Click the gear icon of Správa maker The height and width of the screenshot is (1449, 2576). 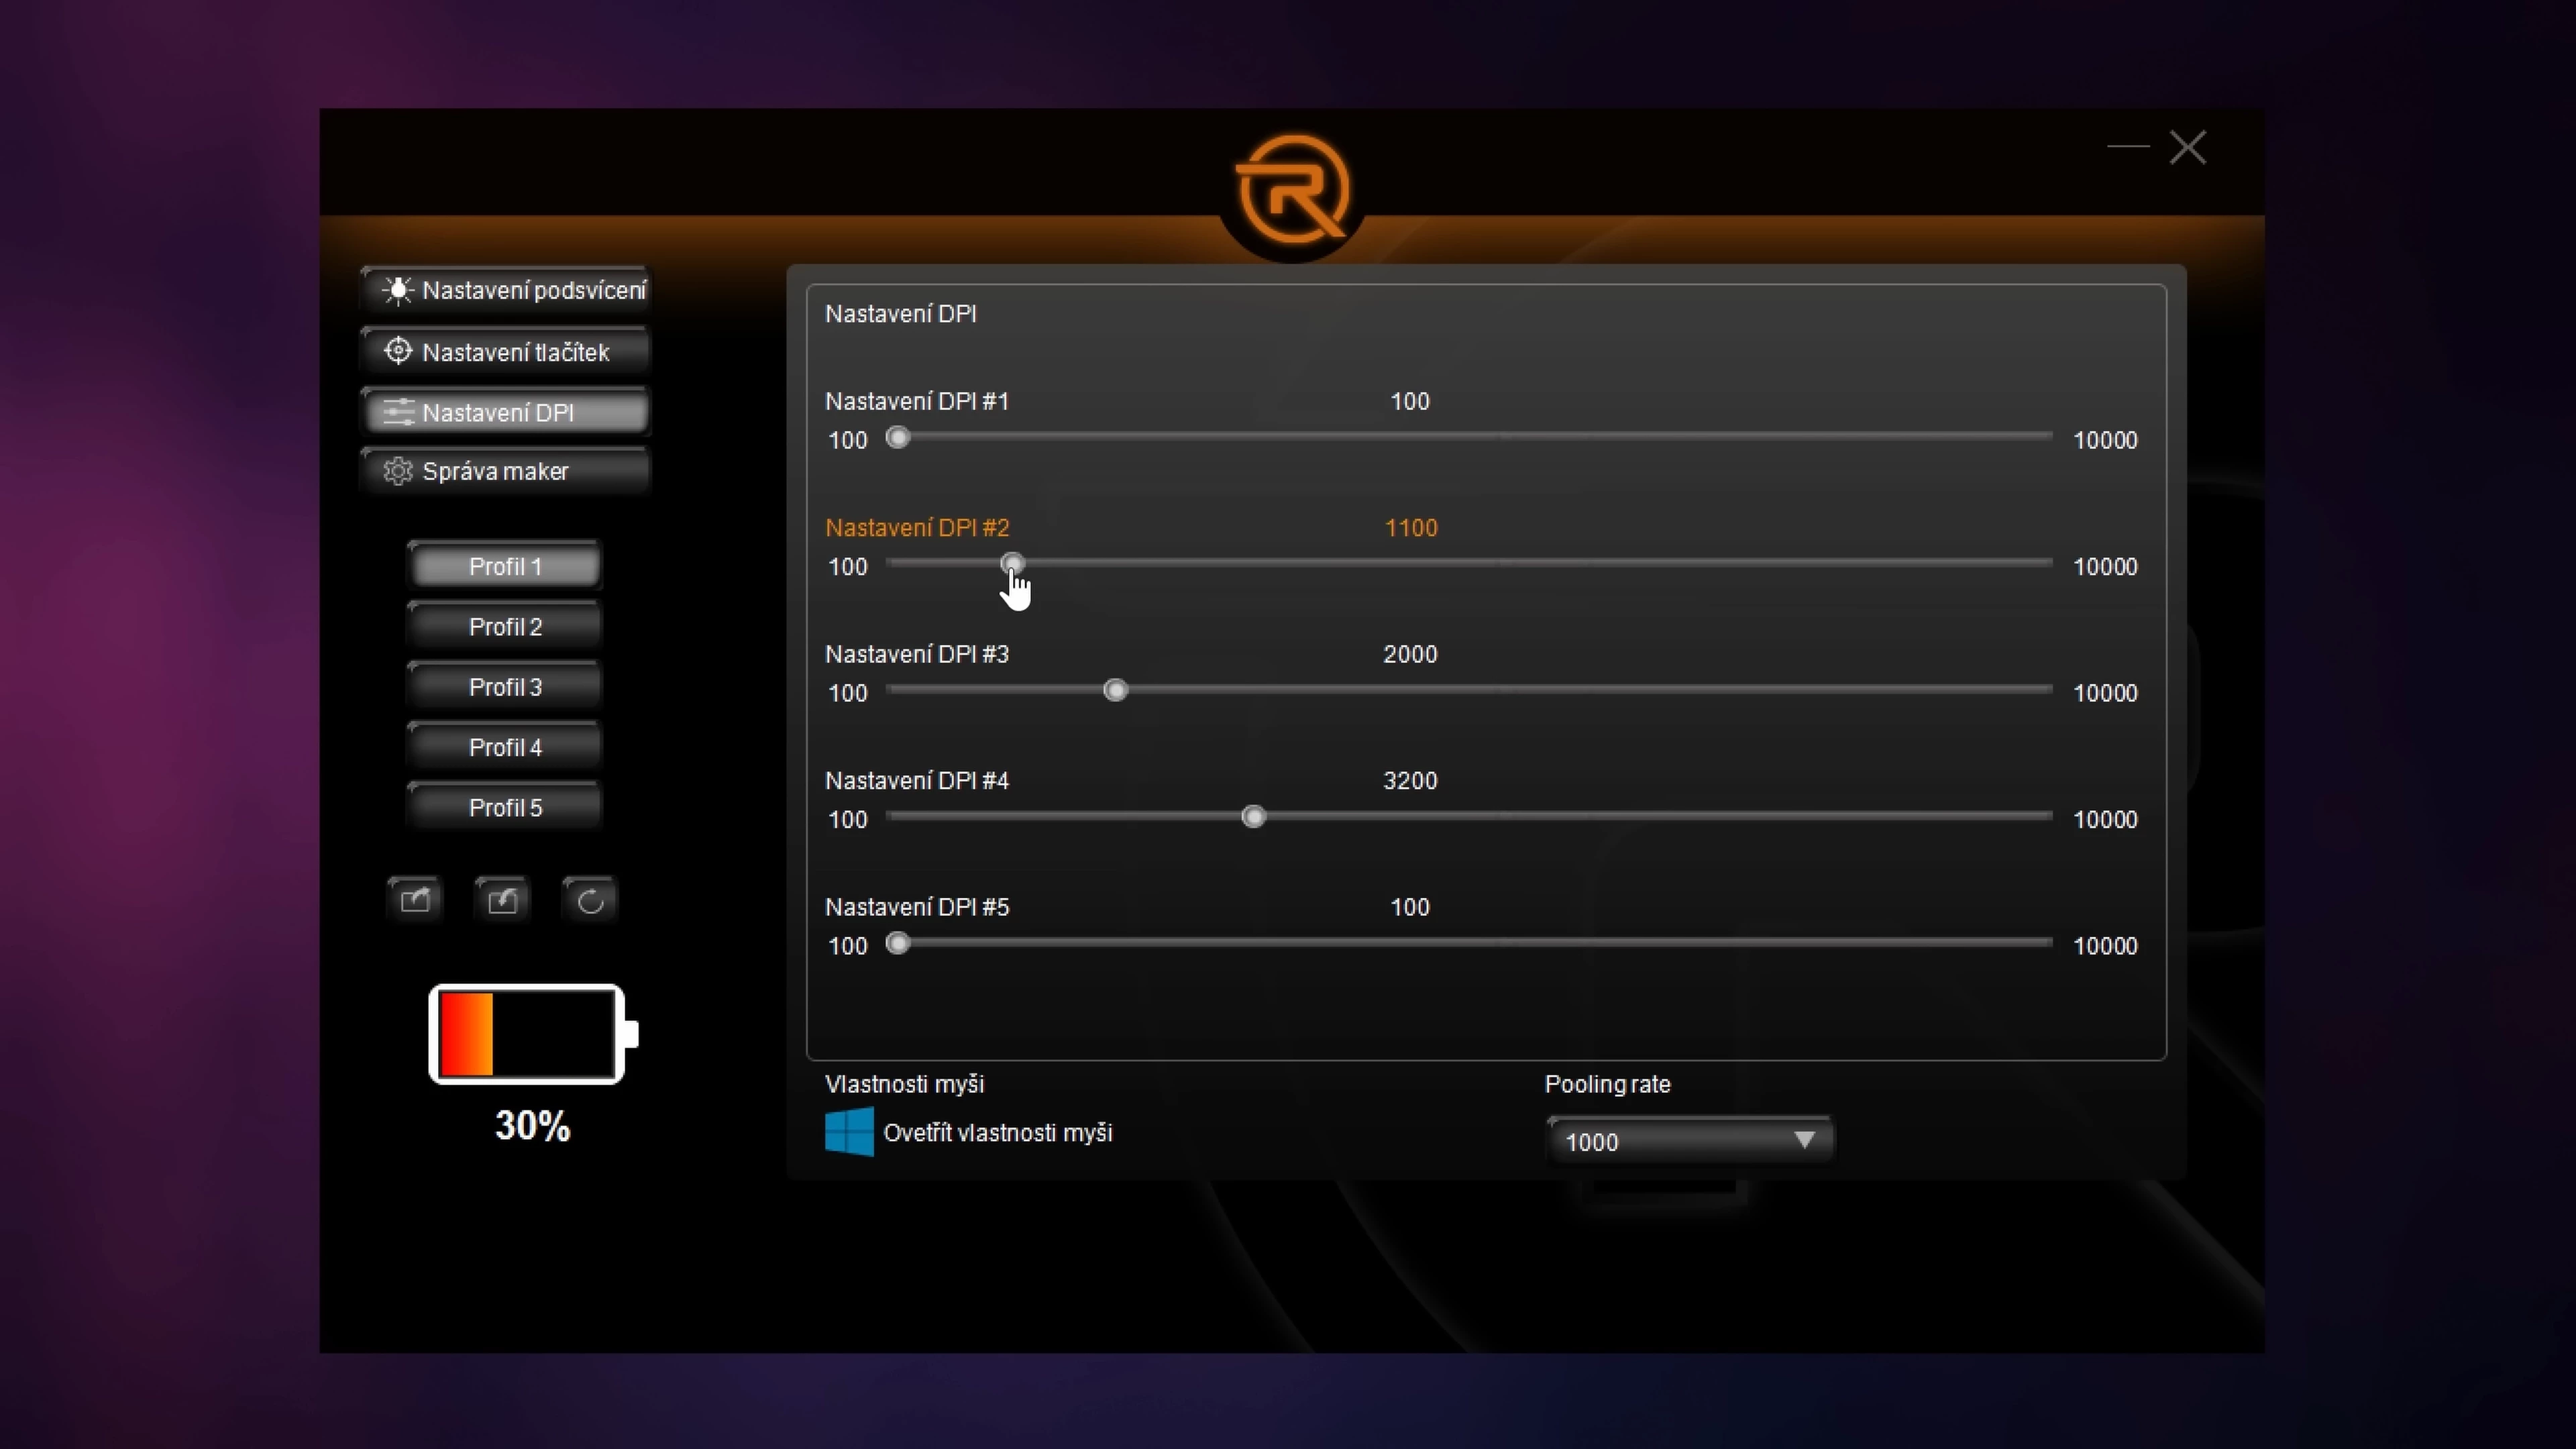(x=398, y=471)
